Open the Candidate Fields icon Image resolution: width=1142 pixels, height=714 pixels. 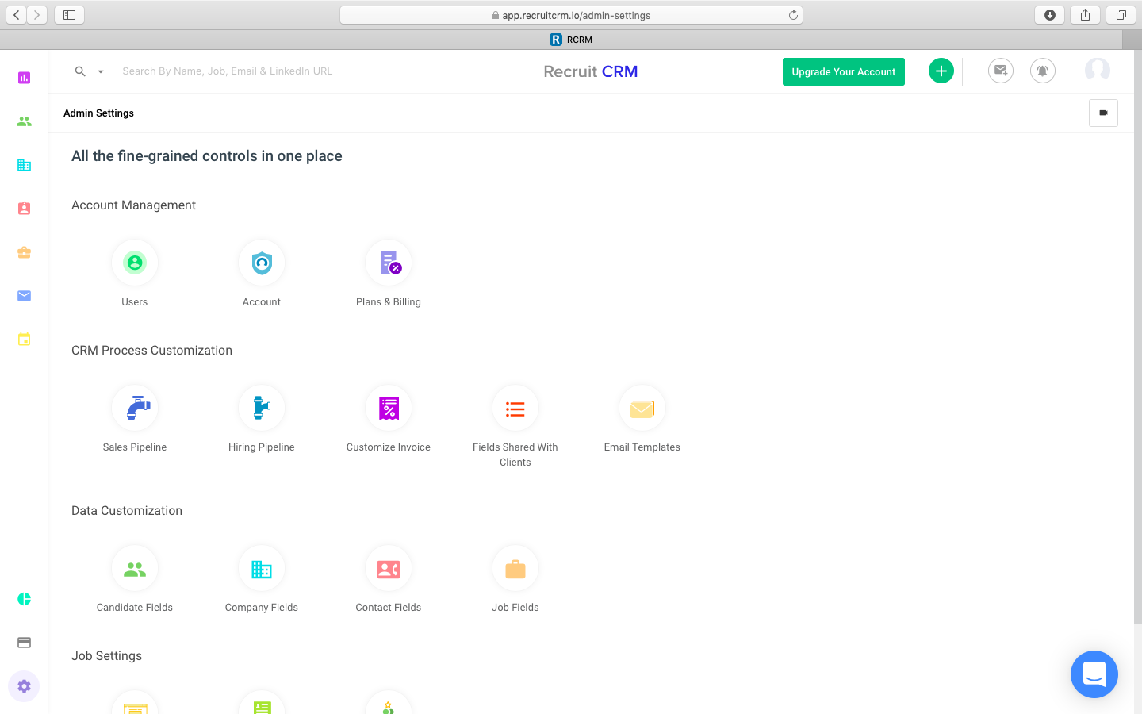coord(135,568)
